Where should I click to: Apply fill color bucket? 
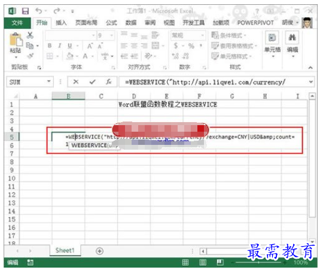pyautogui.click(x=70, y=56)
